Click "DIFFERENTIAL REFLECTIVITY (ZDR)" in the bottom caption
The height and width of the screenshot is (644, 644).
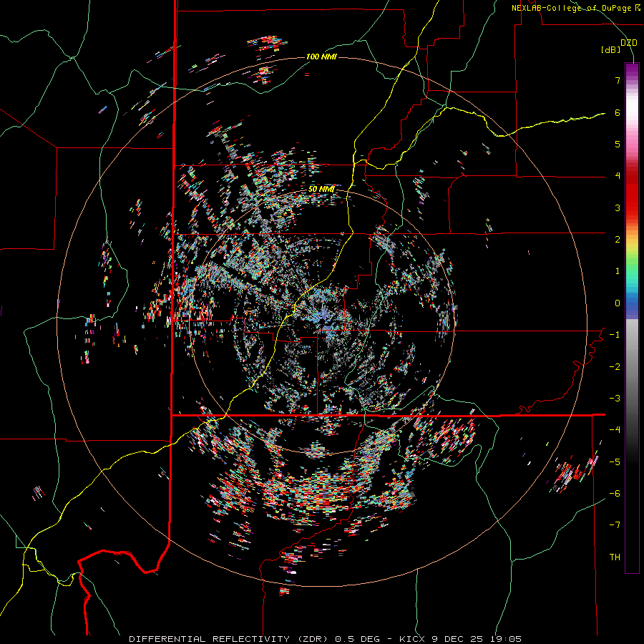point(229,639)
